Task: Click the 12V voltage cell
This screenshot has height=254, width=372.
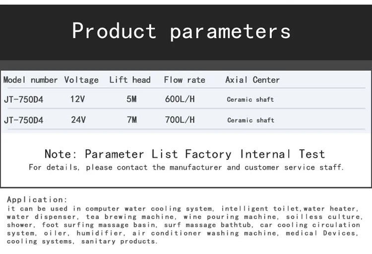Action: 77,99
